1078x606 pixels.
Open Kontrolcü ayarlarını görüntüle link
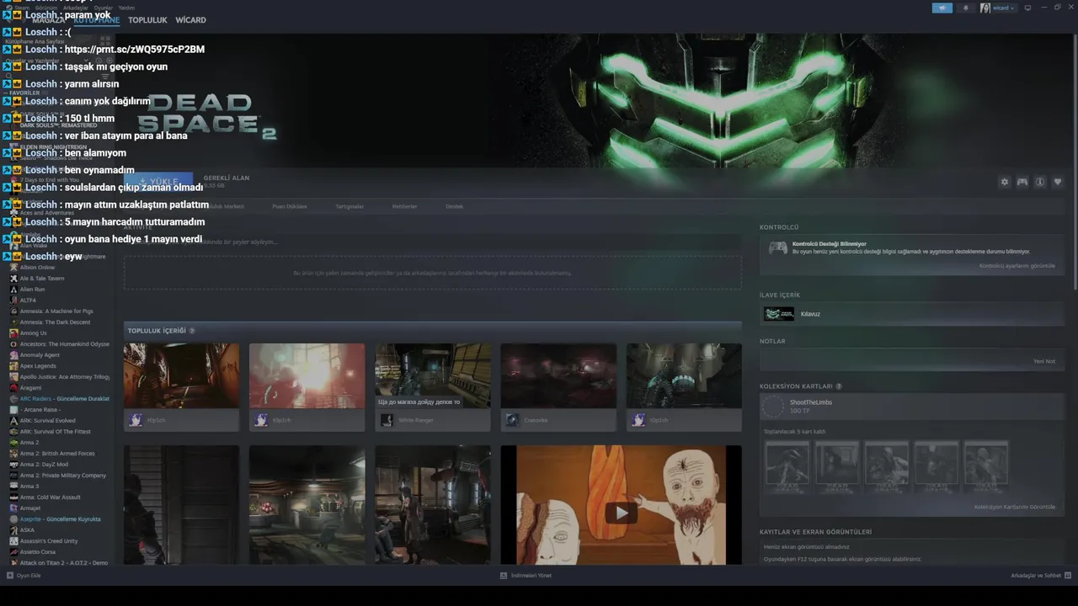[1017, 266]
